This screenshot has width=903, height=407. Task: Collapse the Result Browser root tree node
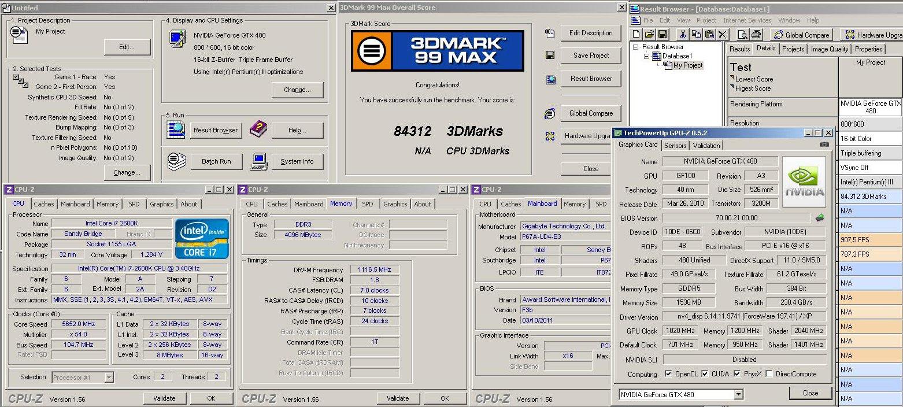[636, 47]
